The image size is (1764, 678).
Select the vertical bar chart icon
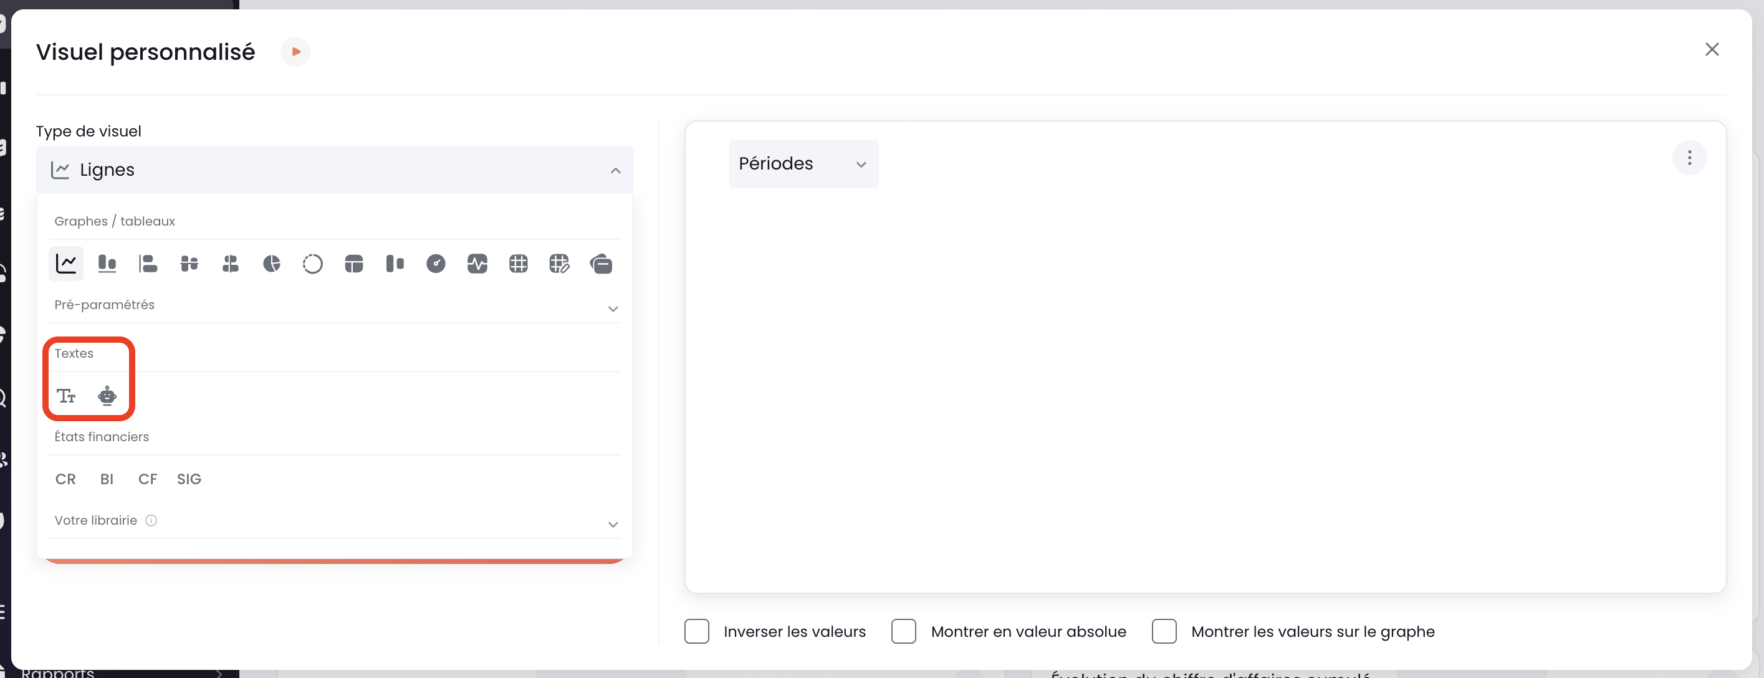pos(107,264)
